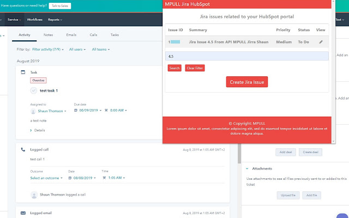Click the Add deal button
This screenshot has height=218, width=349.
click(x=286, y=152)
